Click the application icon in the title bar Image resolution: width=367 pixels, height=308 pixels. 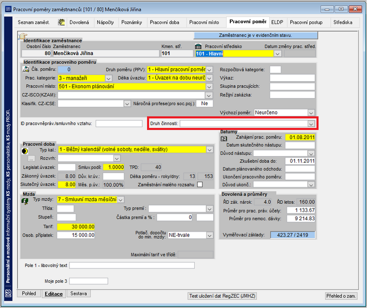coord(8,9)
